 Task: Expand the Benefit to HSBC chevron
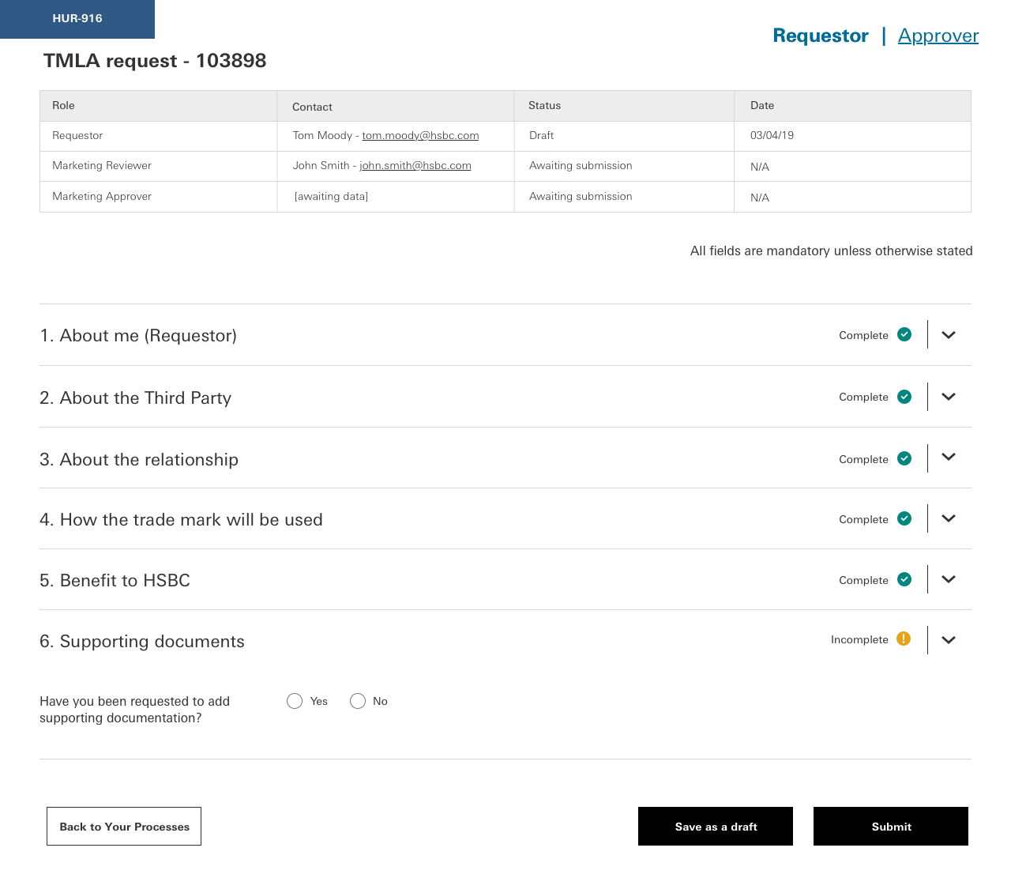(949, 579)
